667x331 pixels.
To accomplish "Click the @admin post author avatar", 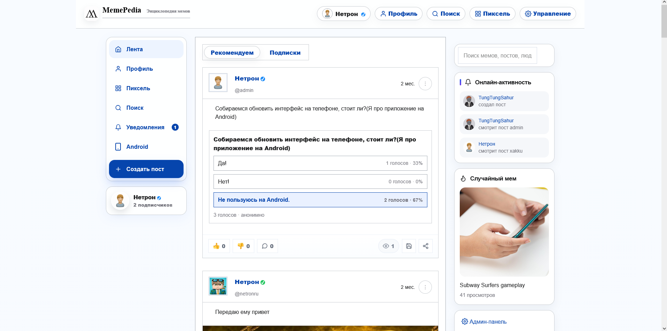I will click(x=218, y=83).
